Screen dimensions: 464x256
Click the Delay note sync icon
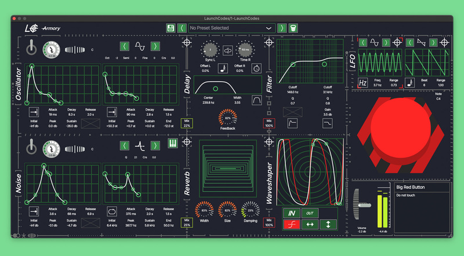223,68
